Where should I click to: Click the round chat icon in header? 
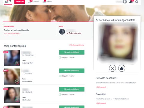click(x=137, y=2)
